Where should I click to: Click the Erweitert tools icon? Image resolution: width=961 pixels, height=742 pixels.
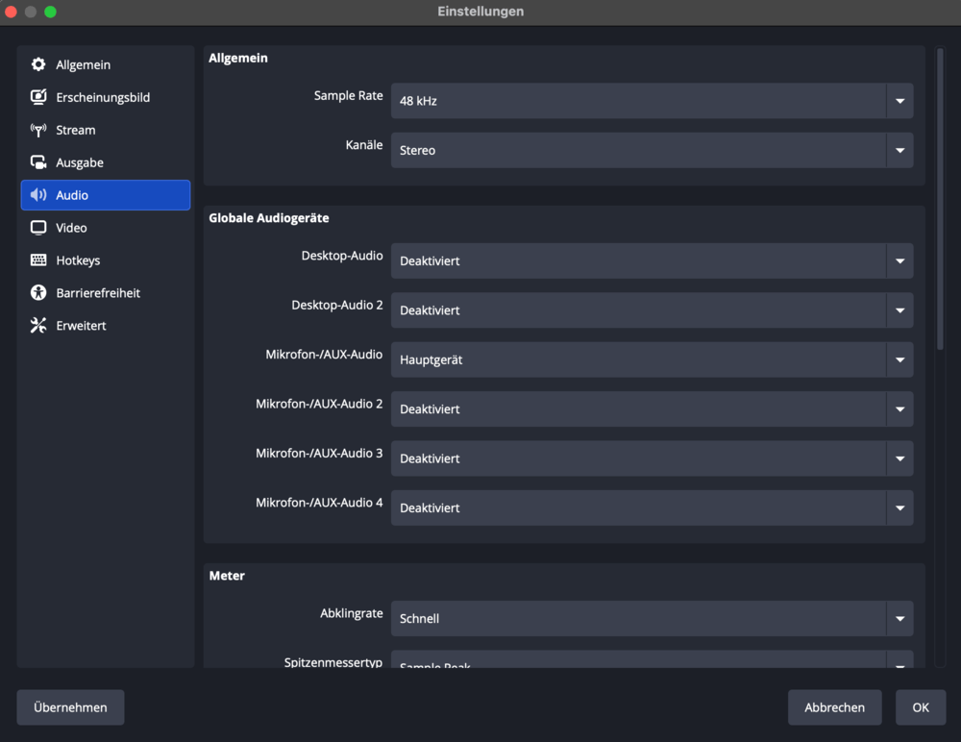click(38, 326)
